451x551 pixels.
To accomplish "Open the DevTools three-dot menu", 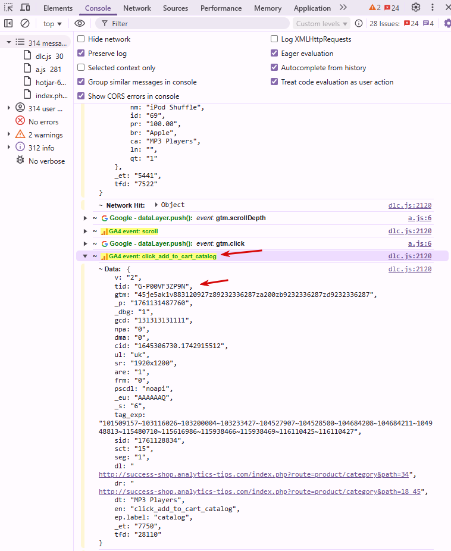I will [x=433, y=7].
